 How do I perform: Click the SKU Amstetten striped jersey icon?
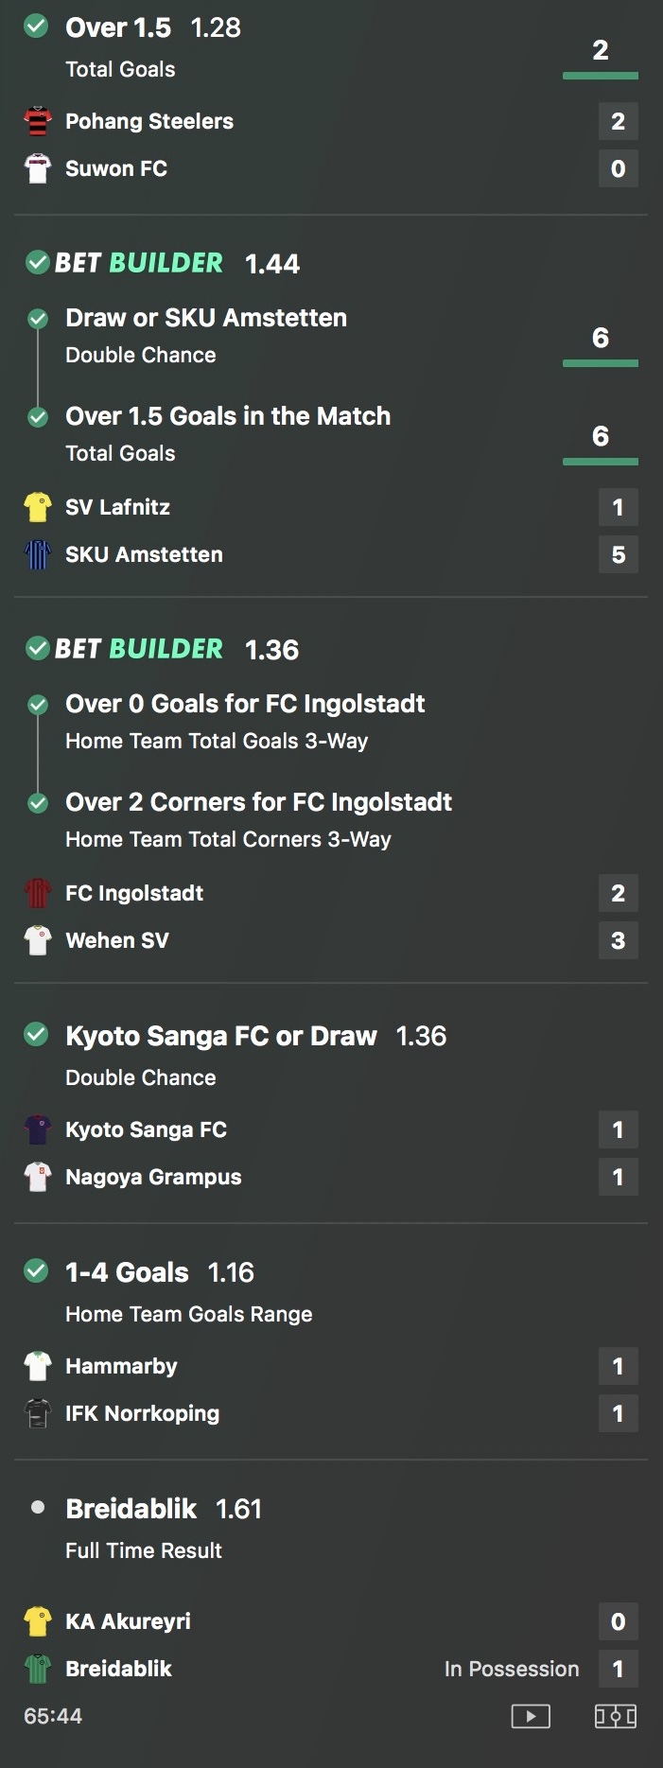coord(38,554)
